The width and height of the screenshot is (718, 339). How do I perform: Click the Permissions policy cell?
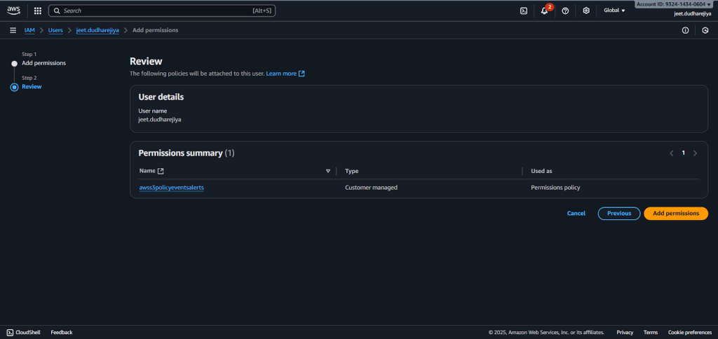click(x=555, y=188)
